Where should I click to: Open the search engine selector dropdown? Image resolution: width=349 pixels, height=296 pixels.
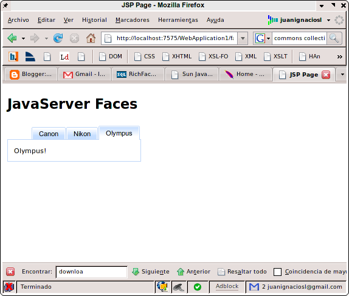pyautogui.click(x=263, y=38)
